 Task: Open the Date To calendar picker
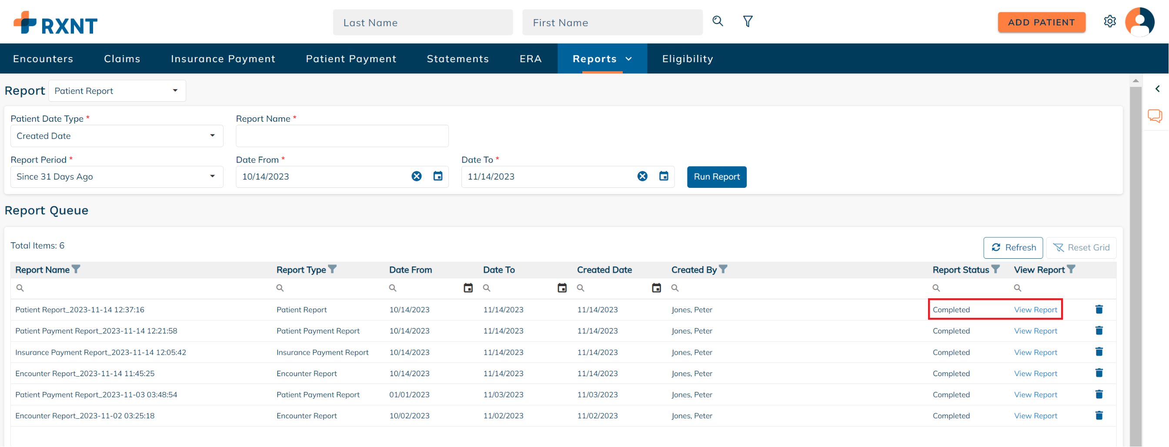click(x=663, y=177)
